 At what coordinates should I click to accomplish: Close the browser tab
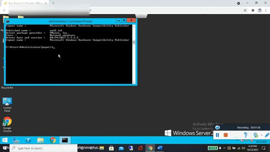pos(46,3)
